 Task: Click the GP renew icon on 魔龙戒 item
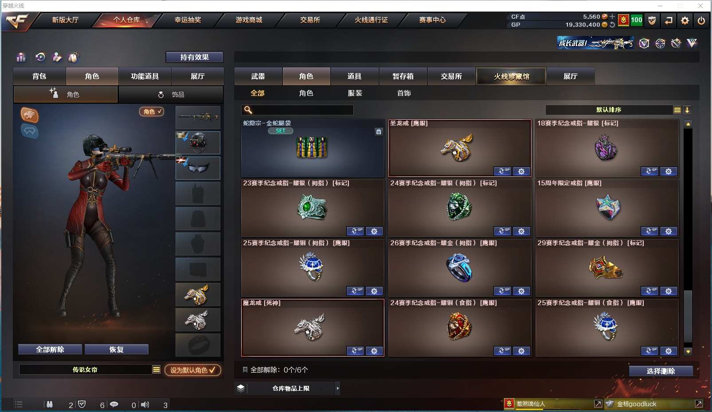pyautogui.click(x=355, y=351)
